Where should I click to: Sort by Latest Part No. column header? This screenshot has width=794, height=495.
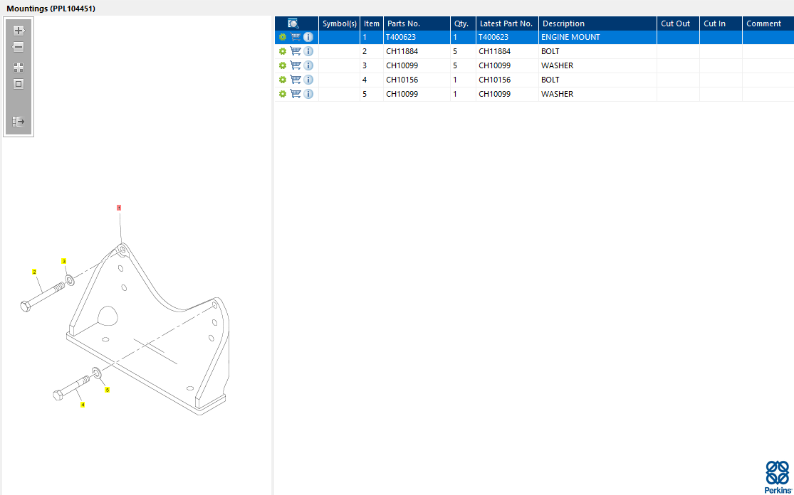(507, 23)
